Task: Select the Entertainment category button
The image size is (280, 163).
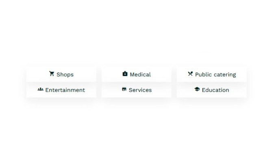Action: tap(61, 90)
